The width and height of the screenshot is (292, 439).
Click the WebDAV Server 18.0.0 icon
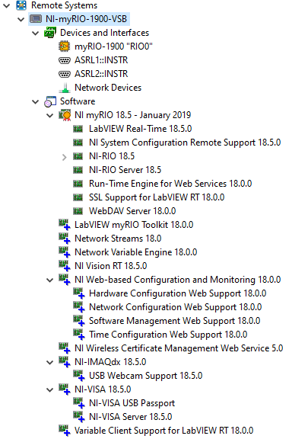click(78, 211)
